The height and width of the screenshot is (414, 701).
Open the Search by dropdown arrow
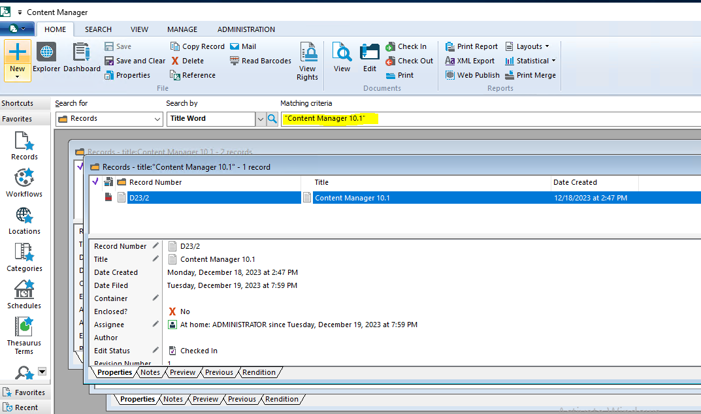(261, 119)
